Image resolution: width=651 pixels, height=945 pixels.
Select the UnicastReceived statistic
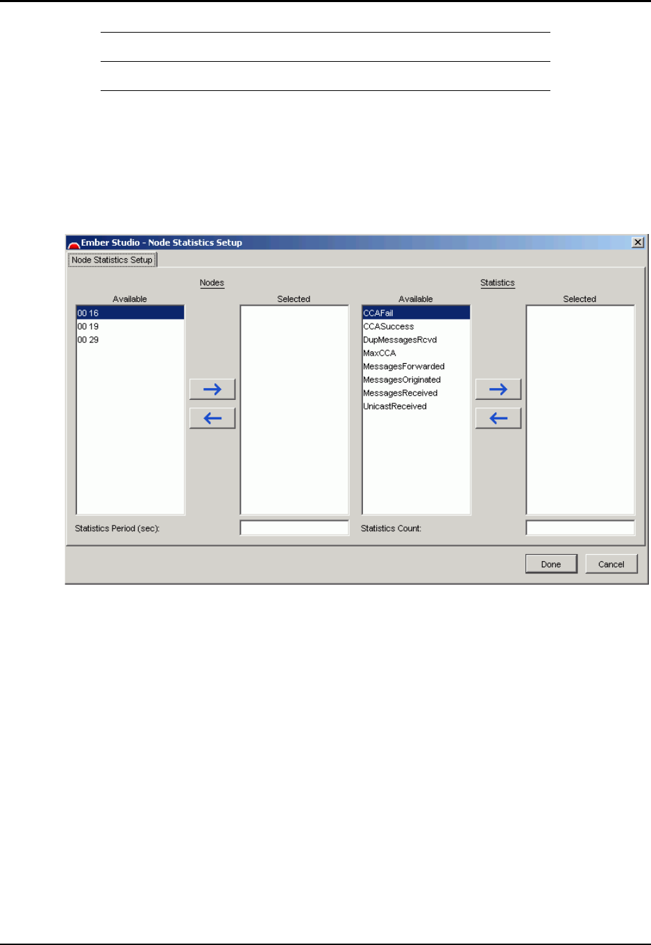[416, 406]
